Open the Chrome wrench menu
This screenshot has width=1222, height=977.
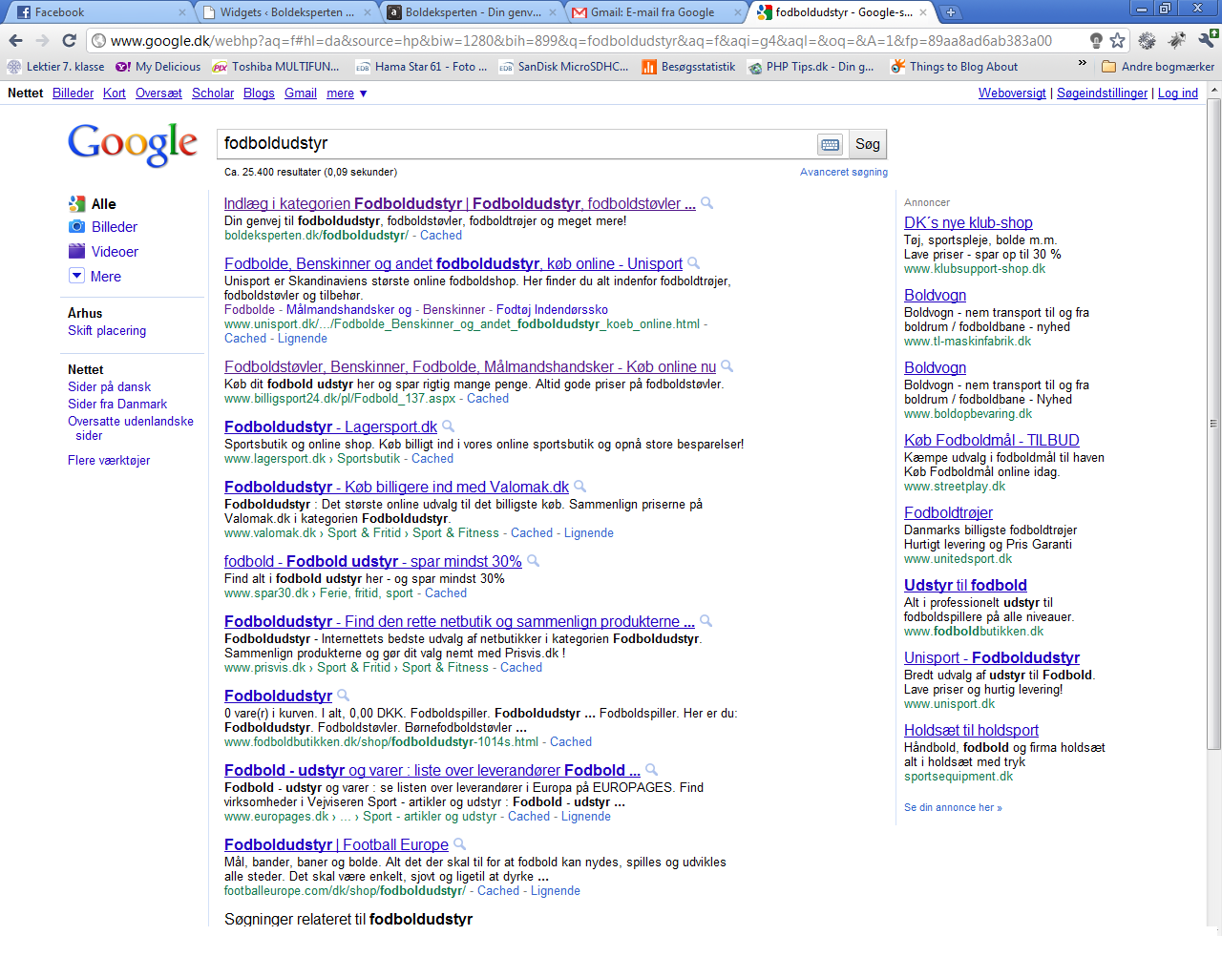tap(1207, 40)
